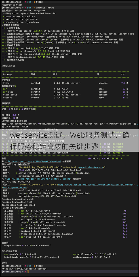Click the fingerprint starting 'ef8f 3ca6 6efd'
The width and height of the screenshot is (139, 277).
(x=50, y=190)
